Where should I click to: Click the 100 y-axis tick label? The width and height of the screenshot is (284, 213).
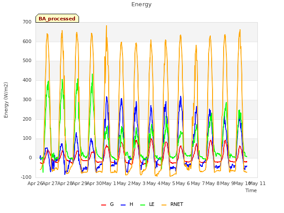[27, 138]
